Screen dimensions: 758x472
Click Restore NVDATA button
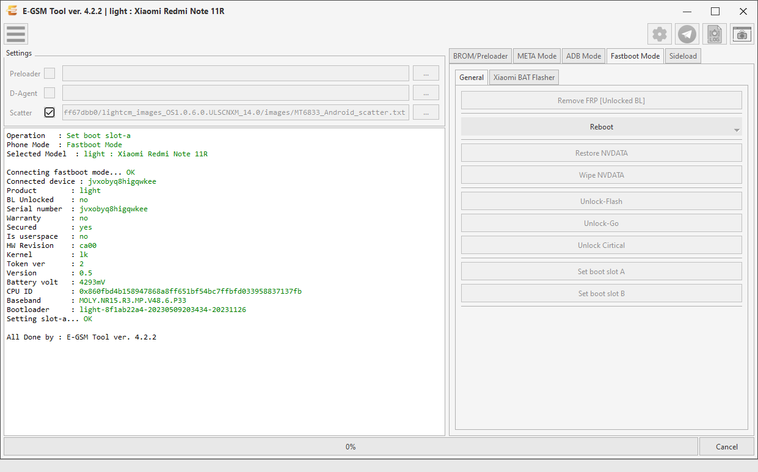601,153
